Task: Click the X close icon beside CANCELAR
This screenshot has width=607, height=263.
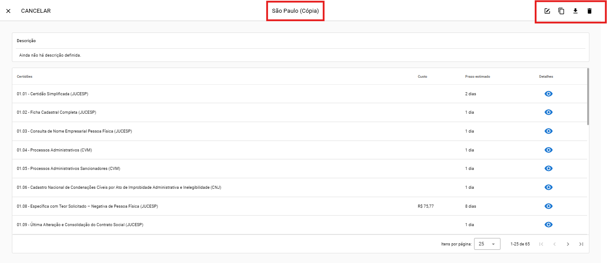Action: coord(8,11)
